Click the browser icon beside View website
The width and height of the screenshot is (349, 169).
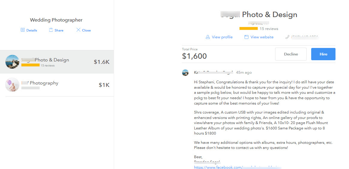point(246,37)
